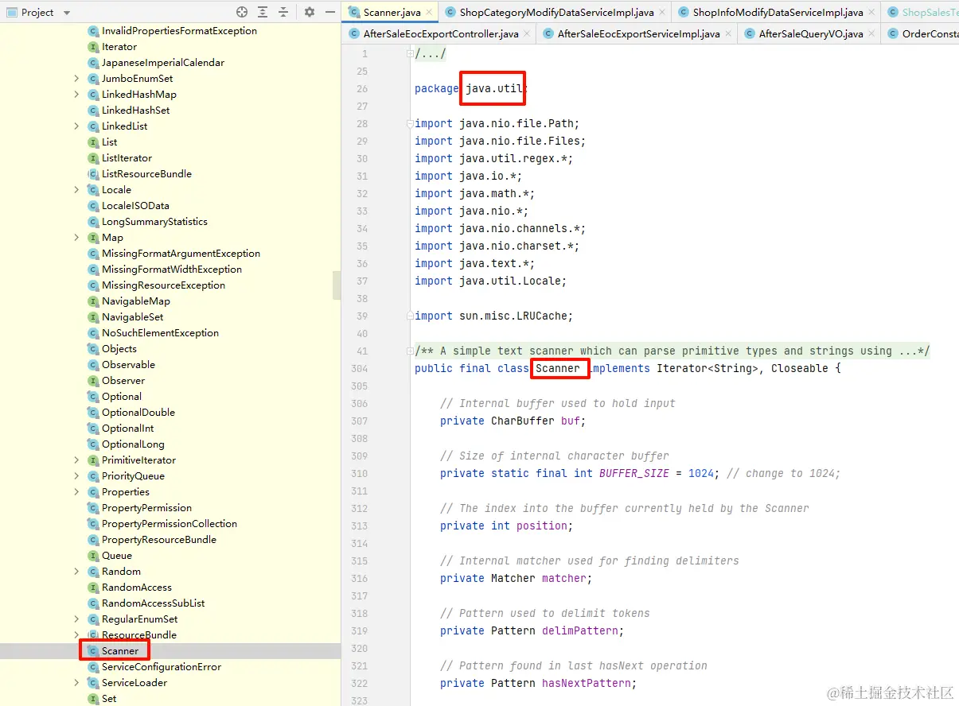Select LinkedHashSet in the project tree
Image resolution: width=959 pixels, height=706 pixels.
coord(135,111)
